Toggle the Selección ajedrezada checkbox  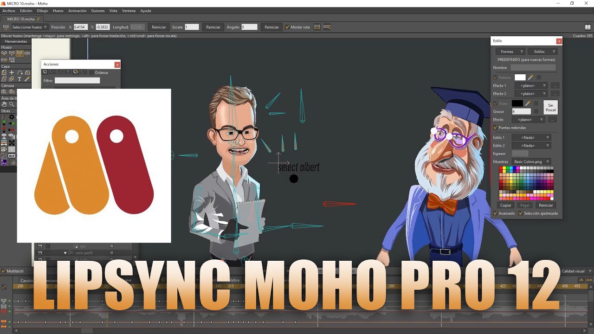click(x=520, y=213)
